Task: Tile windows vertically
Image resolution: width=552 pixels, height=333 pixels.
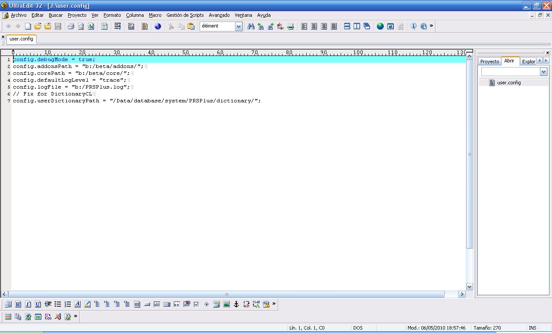Action: coord(357,26)
